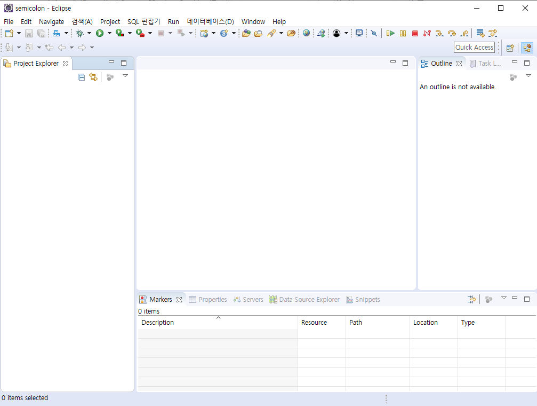Click the Step Over icon

tap(452, 33)
